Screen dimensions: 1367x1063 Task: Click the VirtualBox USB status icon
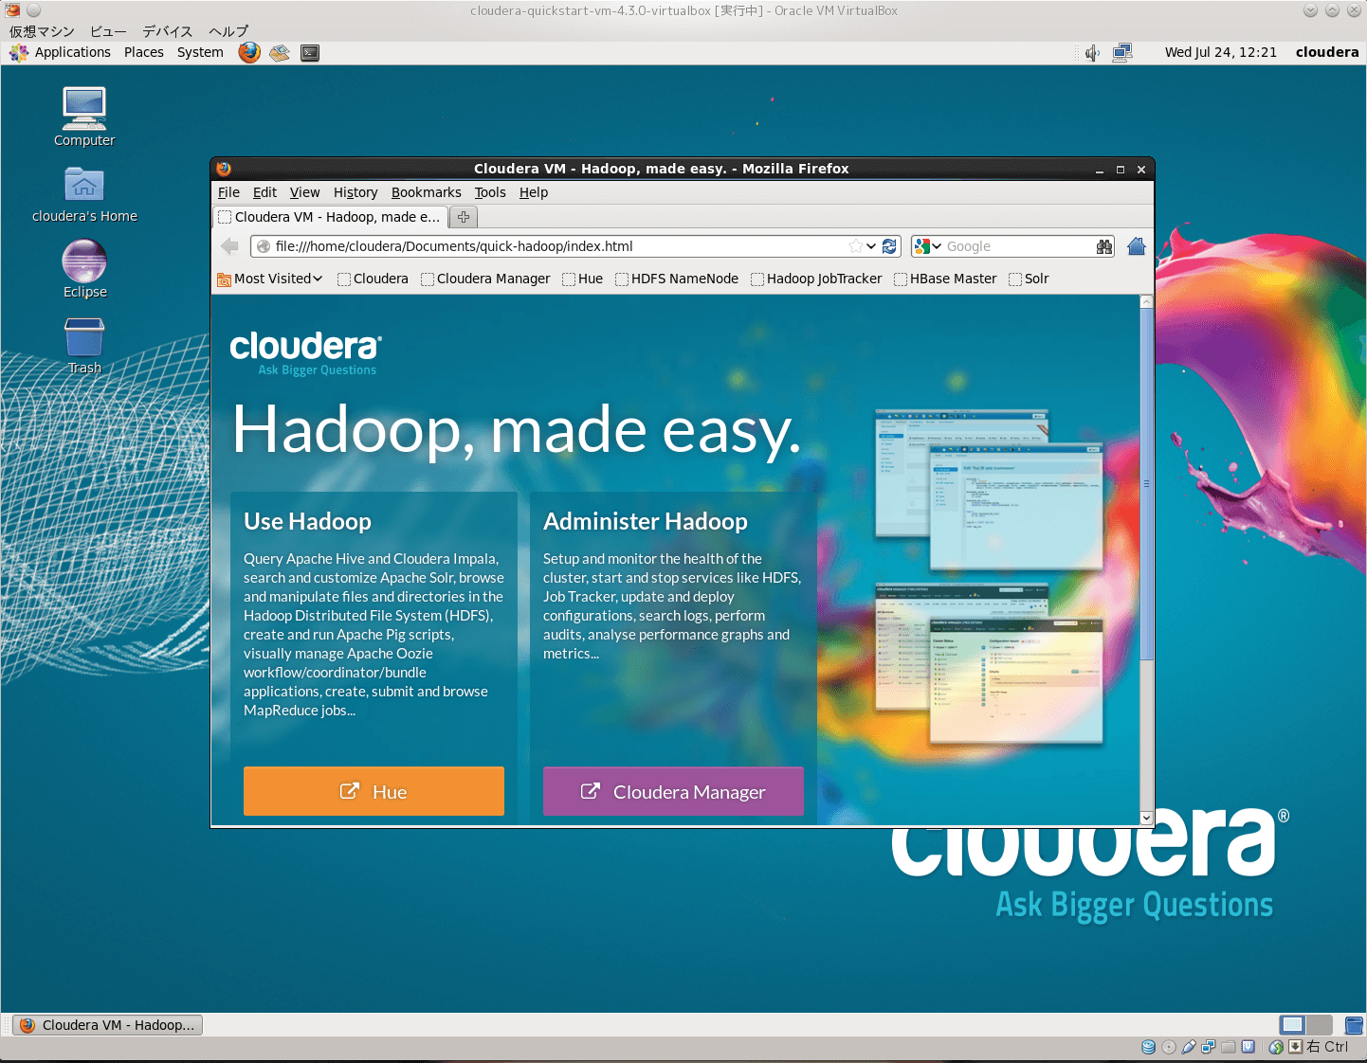click(x=1189, y=1047)
